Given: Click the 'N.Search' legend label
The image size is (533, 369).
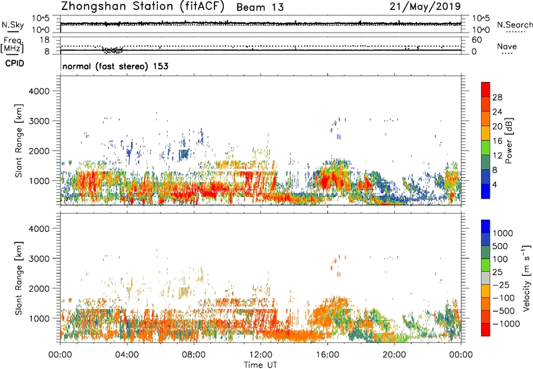Looking at the screenshot, I should point(515,25).
